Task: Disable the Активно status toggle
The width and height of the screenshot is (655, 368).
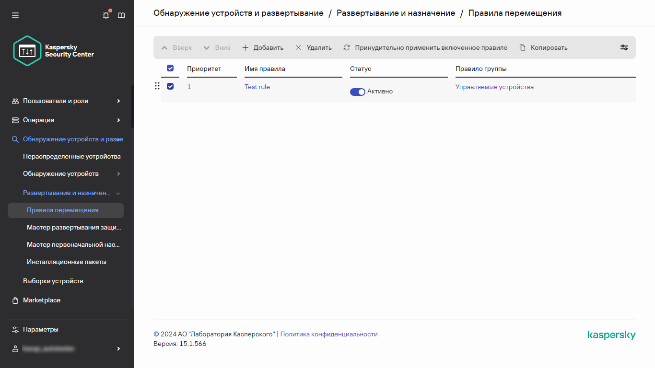Action: tap(358, 92)
